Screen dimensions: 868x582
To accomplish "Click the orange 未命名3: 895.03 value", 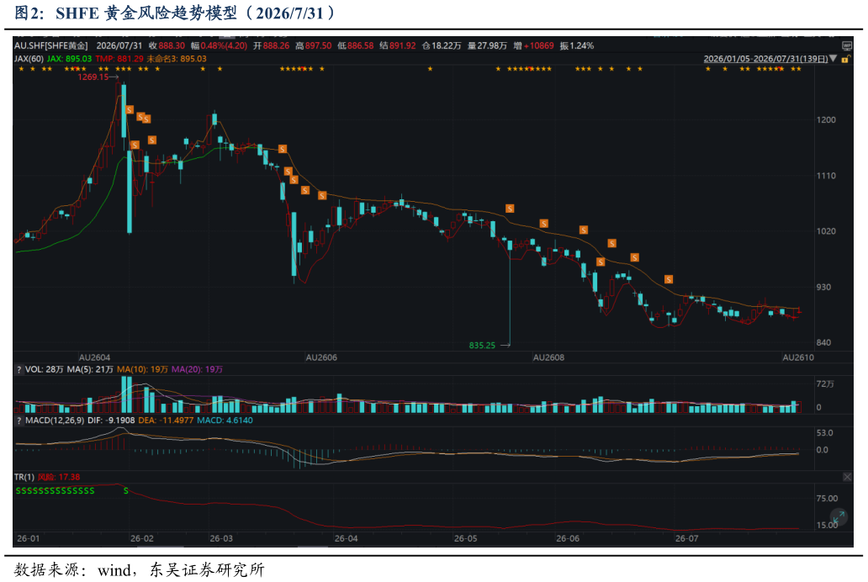I will 177,59.
